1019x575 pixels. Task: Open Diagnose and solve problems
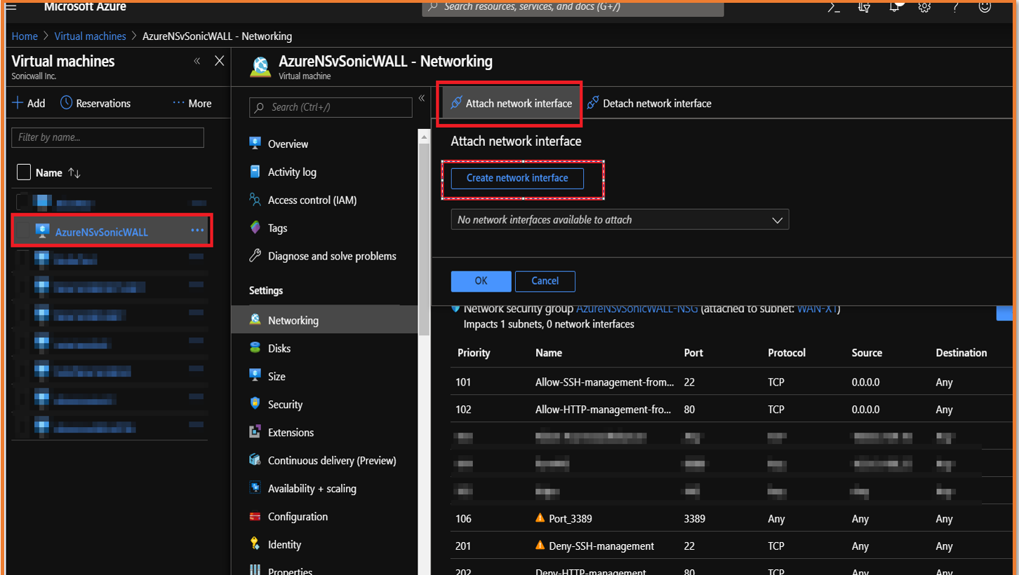click(332, 256)
